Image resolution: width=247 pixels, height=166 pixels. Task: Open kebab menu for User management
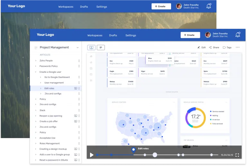pos(79,83)
